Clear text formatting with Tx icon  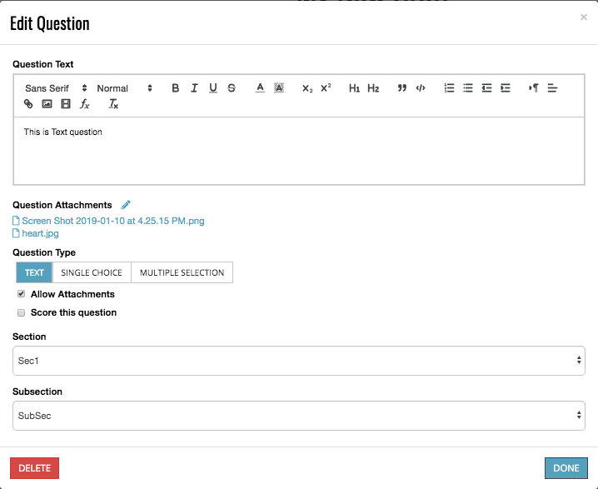pos(113,104)
